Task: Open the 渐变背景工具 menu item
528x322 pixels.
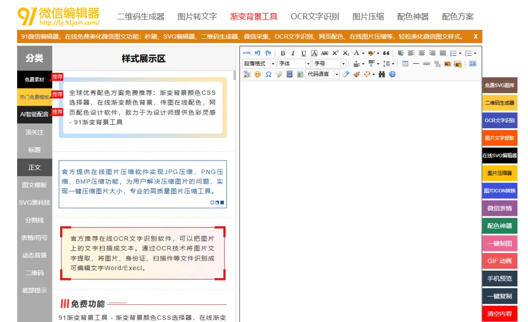Action: pyautogui.click(x=254, y=16)
